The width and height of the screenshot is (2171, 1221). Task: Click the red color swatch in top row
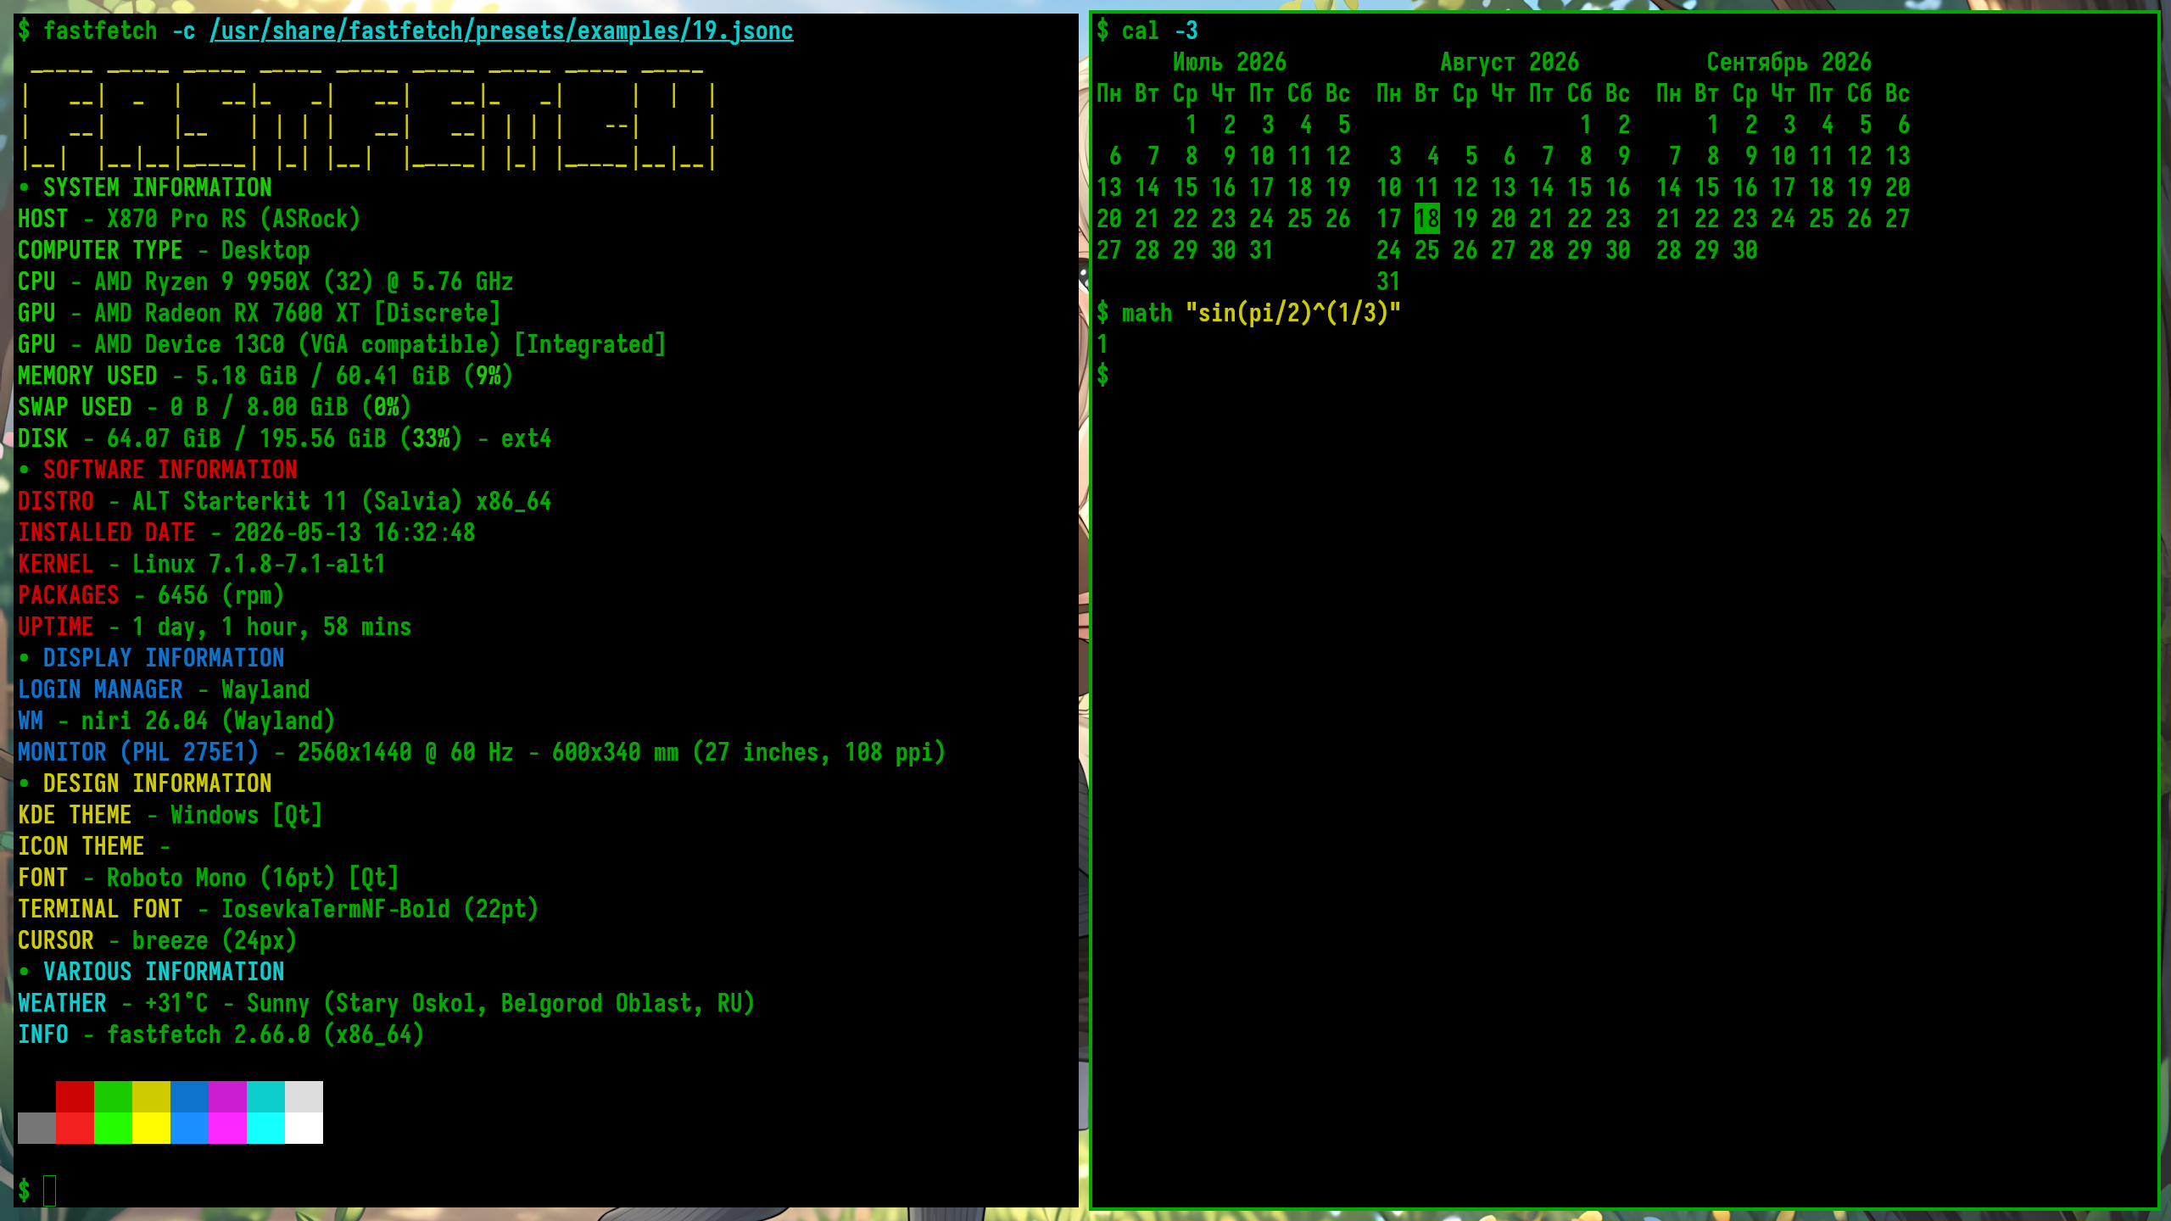75,1096
